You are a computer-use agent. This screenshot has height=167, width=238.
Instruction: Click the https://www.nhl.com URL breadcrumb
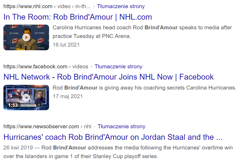(x=28, y=6)
